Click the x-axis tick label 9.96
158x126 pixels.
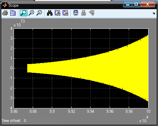(x=110, y=111)
